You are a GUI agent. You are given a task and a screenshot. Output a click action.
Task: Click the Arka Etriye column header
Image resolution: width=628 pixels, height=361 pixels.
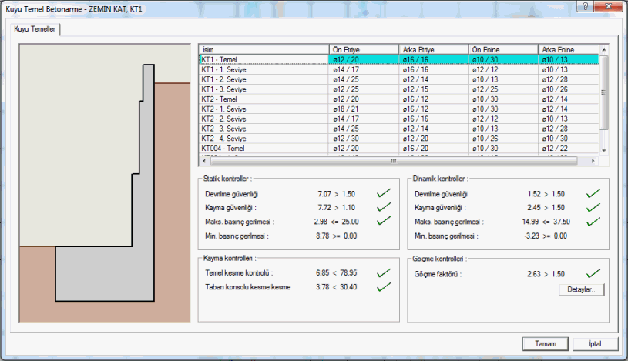click(433, 49)
